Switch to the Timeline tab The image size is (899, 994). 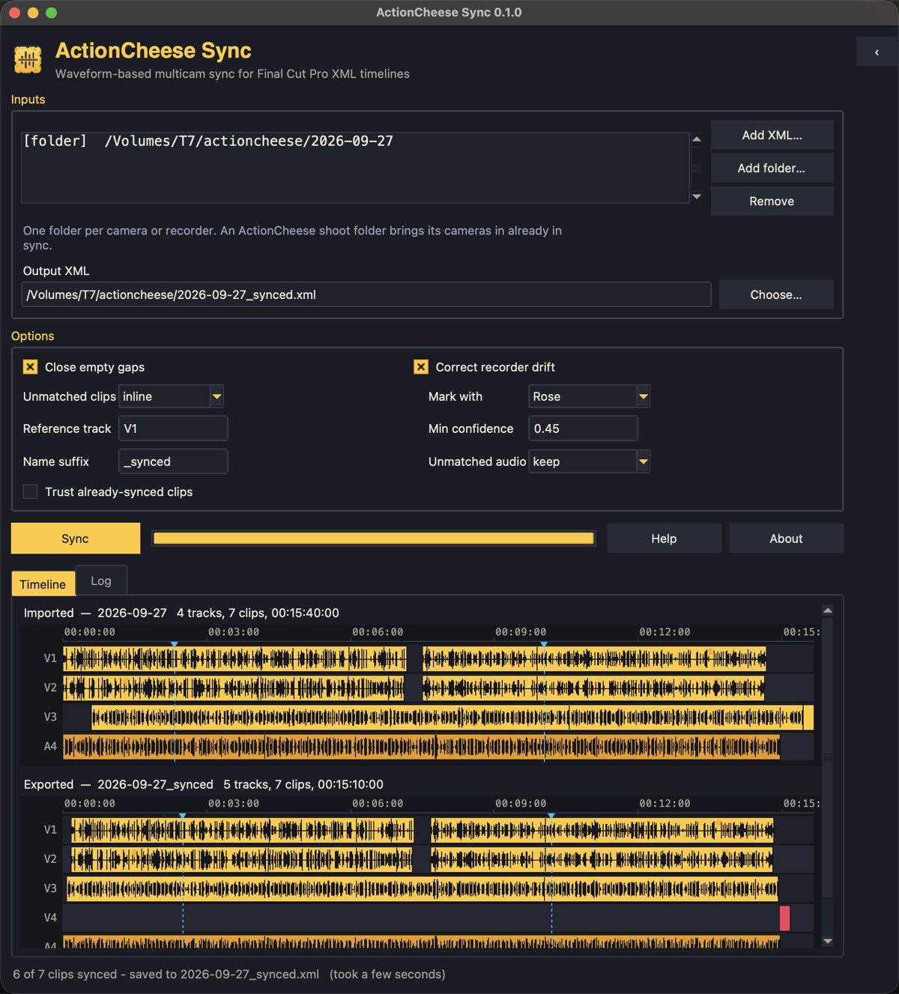(43, 584)
